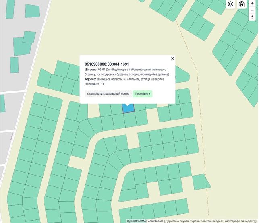Click the map with location pin icon
This screenshot has width=259, height=223.
[x=242, y=4]
